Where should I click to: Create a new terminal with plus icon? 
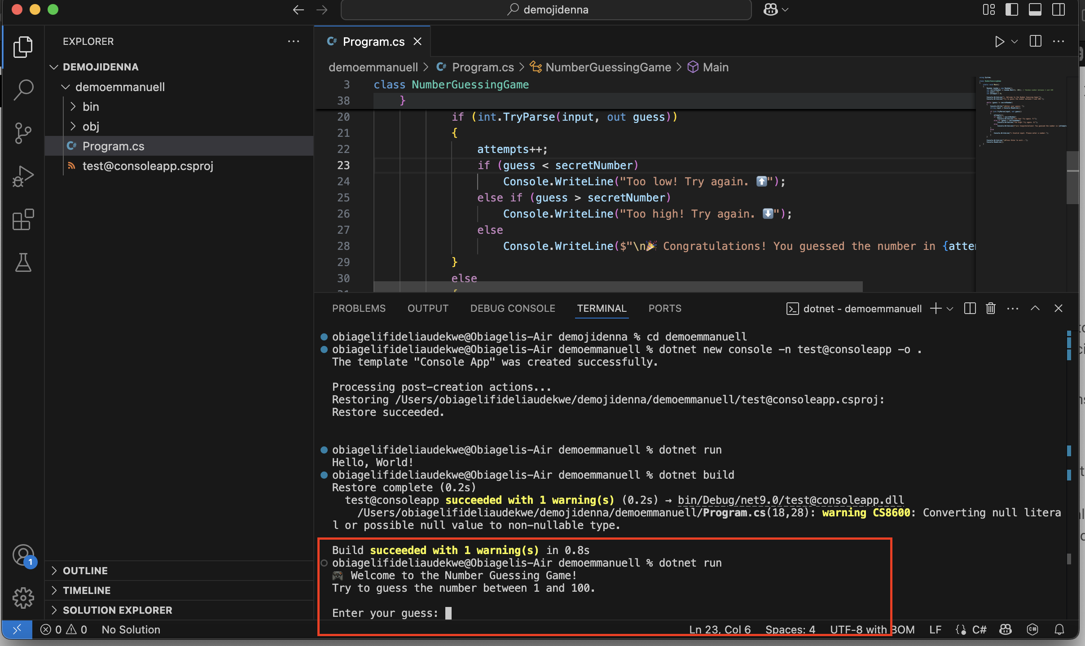pos(936,309)
